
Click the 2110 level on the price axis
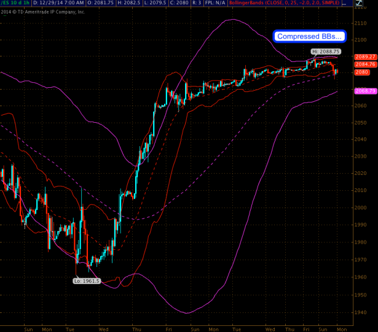click(x=361, y=23)
